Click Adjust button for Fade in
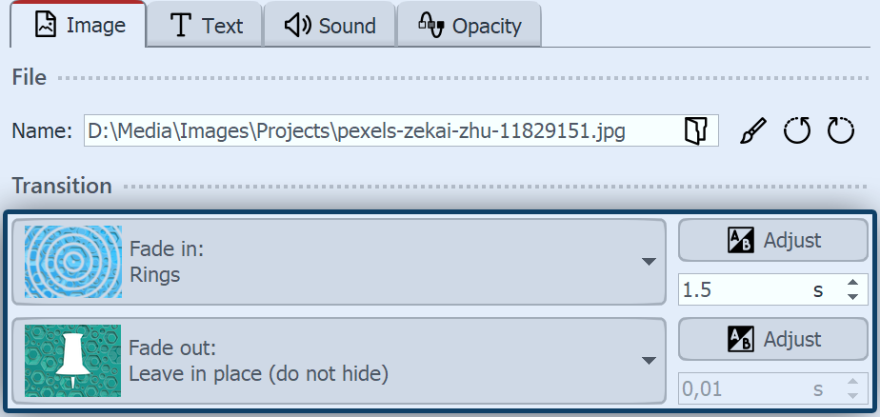The height and width of the screenshot is (417, 880). (x=773, y=240)
